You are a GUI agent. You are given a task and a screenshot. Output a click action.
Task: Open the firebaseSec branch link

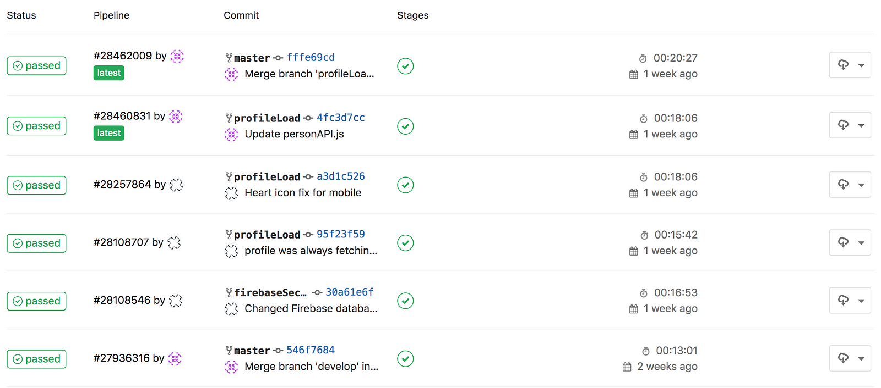[270, 292]
